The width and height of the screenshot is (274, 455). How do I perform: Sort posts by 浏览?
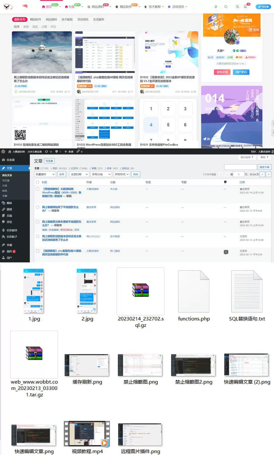click(x=35, y=27)
